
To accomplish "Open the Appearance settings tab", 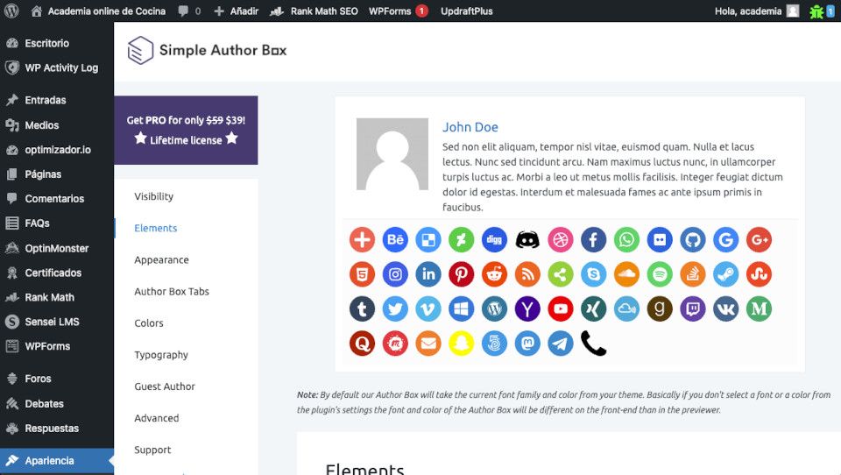I will 161,259.
